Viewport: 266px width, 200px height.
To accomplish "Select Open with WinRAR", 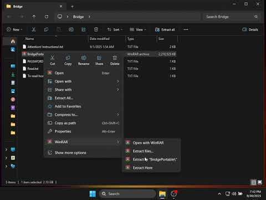I will [x=151, y=143].
